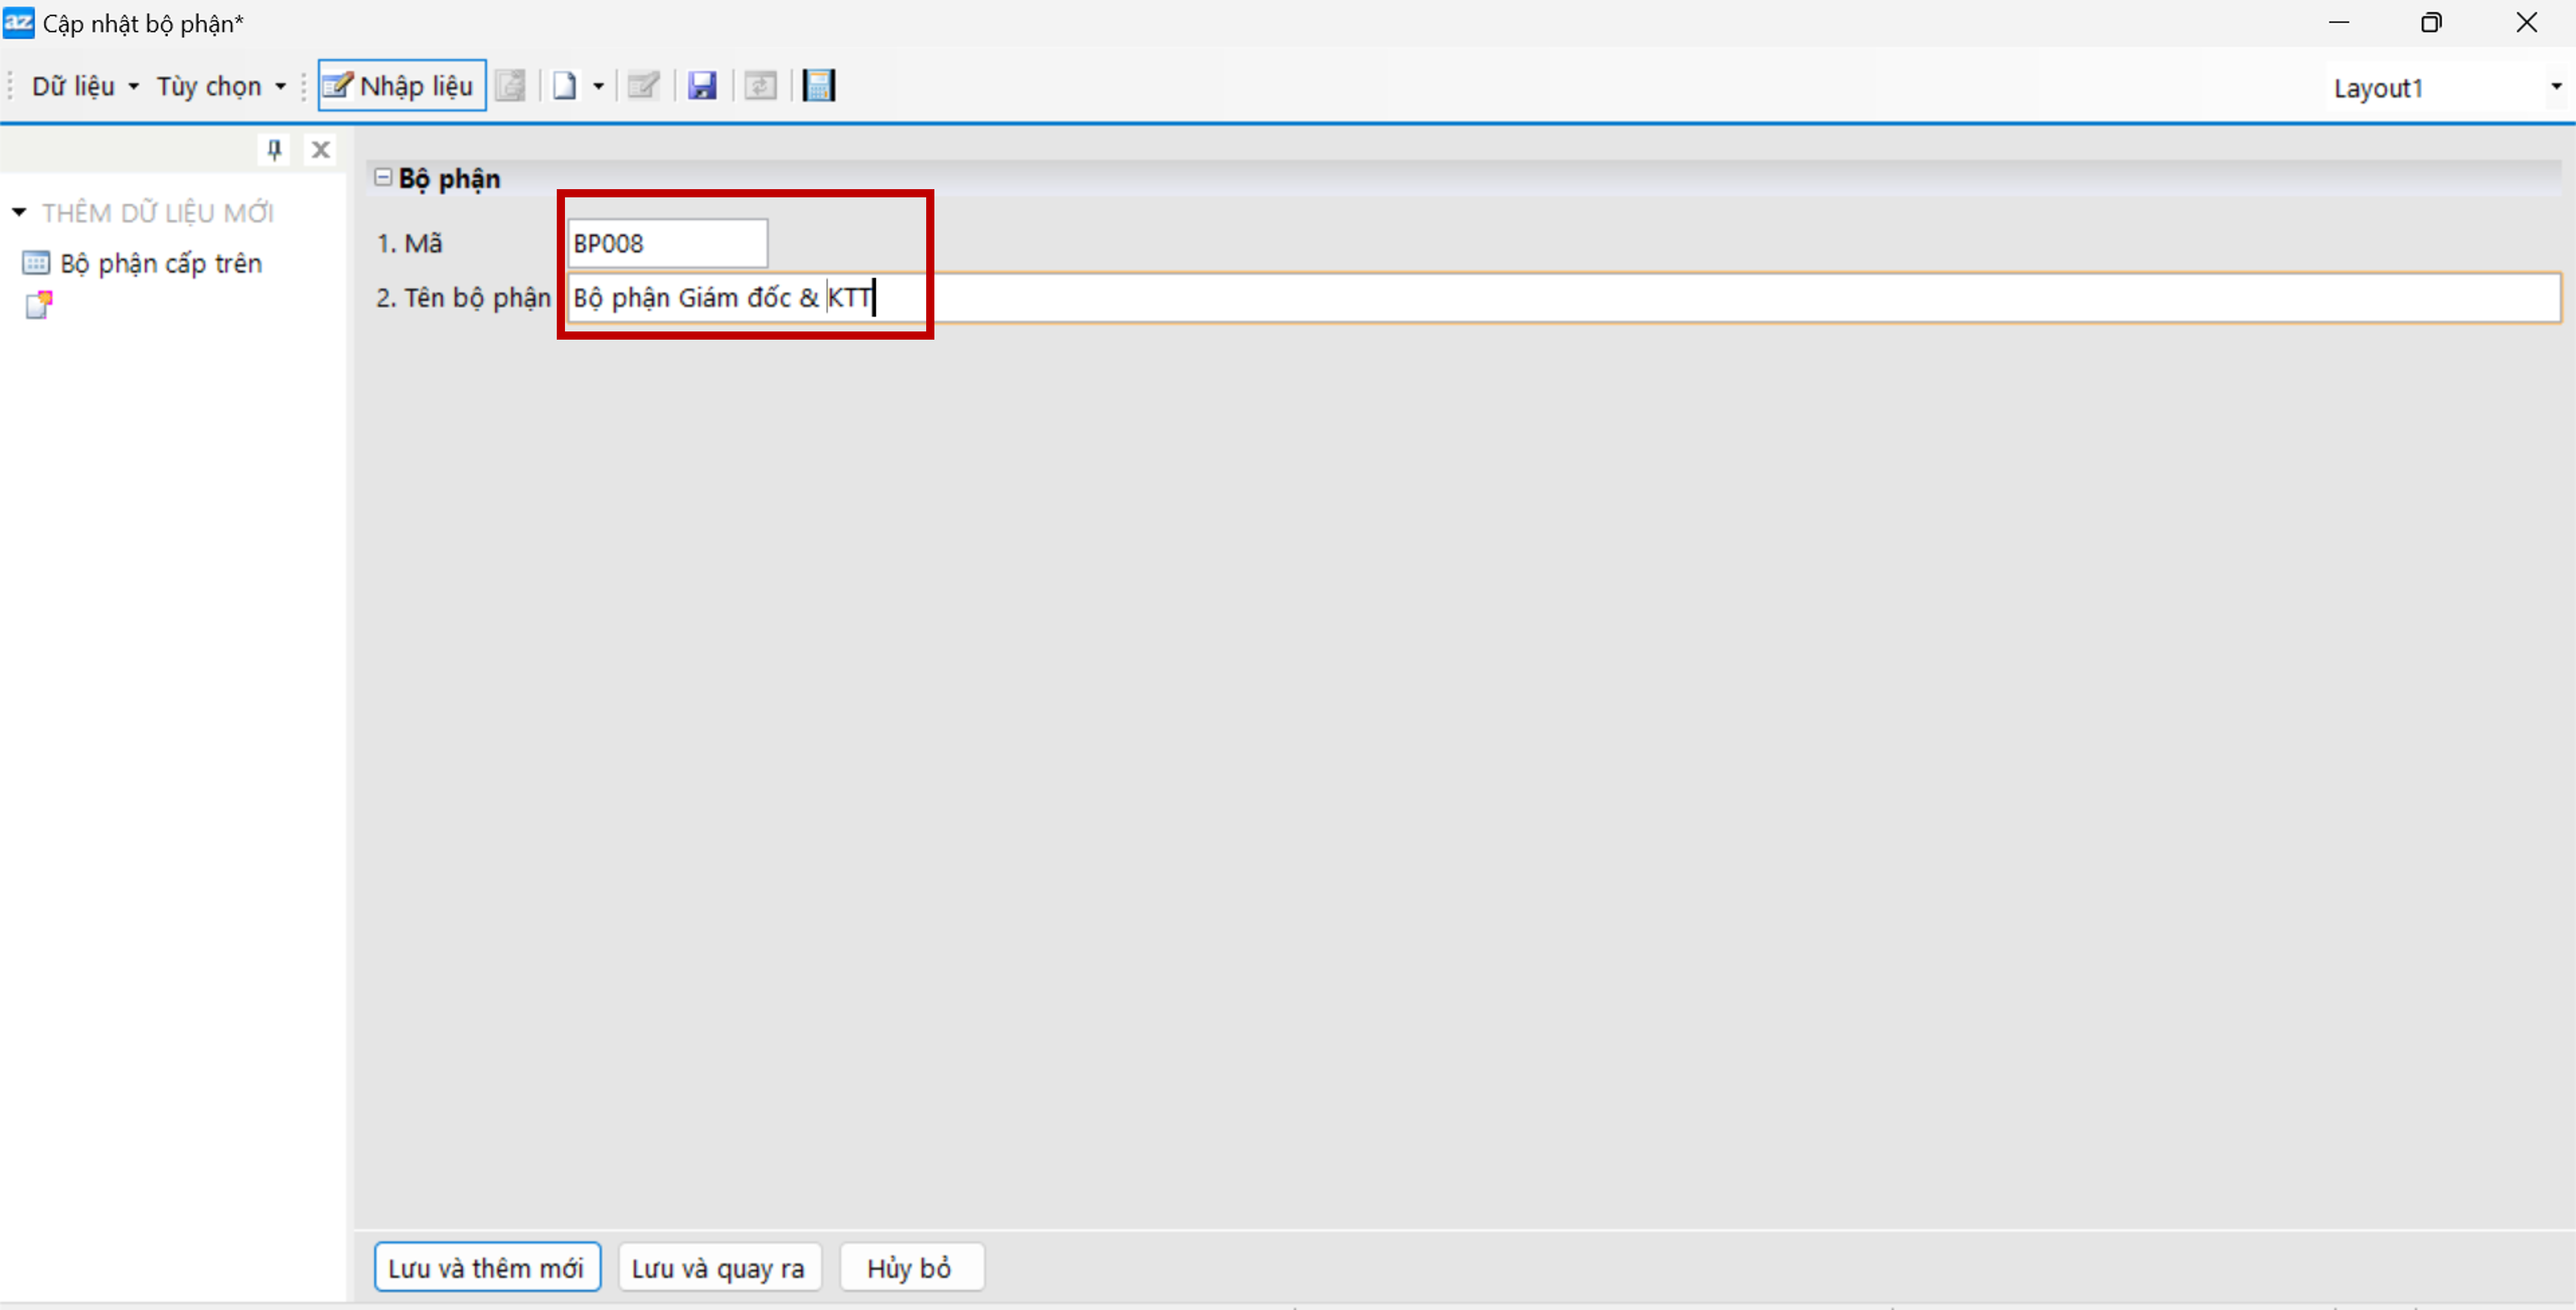Screen dimensions: 2576x1310
Task: Click the Nhập liệu data entry button
Action: point(401,86)
